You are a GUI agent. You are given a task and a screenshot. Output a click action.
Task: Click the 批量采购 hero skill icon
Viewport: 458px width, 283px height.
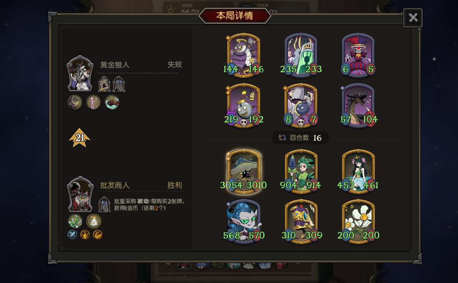pyautogui.click(x=104, y=204)
